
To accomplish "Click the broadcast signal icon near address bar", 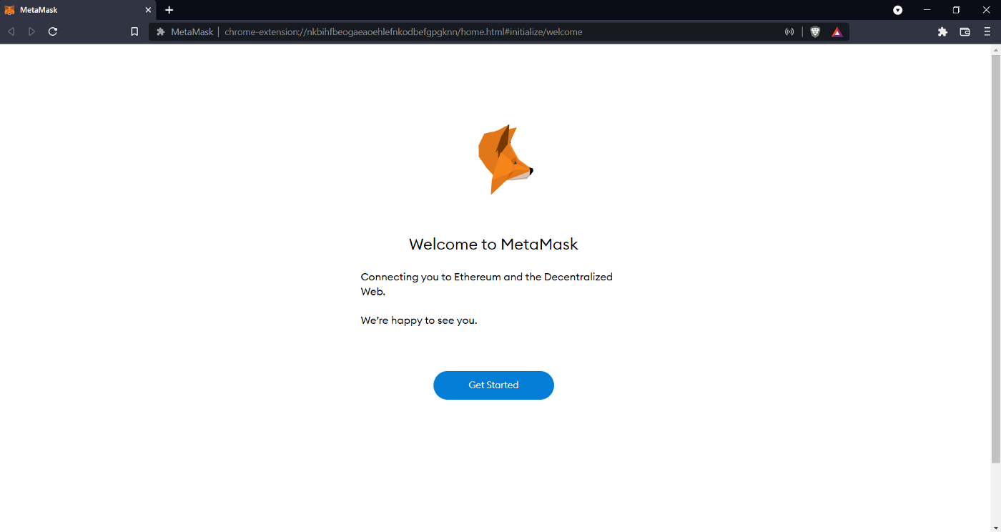I will 789,31.
